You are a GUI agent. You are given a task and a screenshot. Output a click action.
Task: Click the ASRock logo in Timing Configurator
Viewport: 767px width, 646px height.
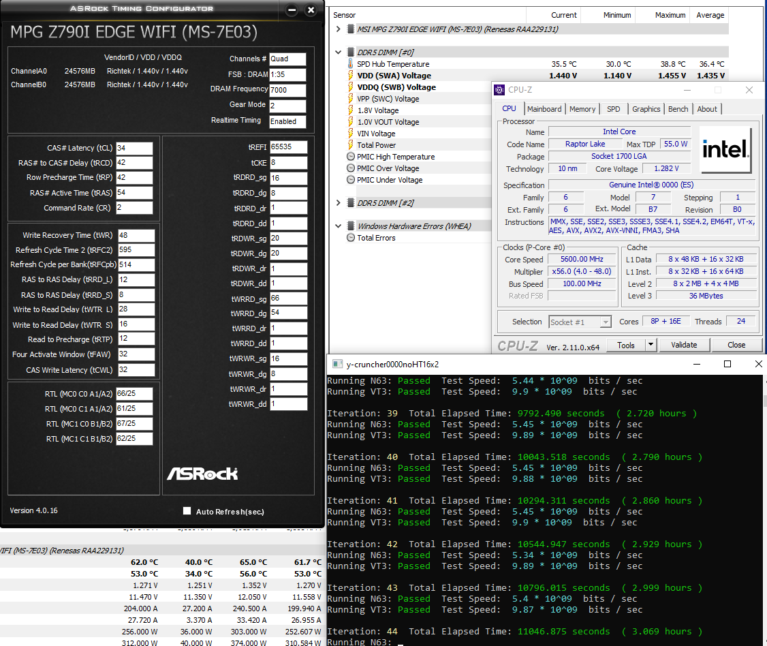(x=202, y=474)
